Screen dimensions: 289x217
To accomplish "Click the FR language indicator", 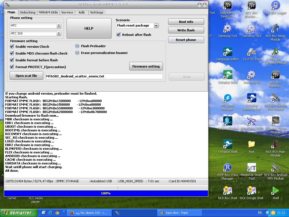I will pyautogui.click(x=260, y=213).
